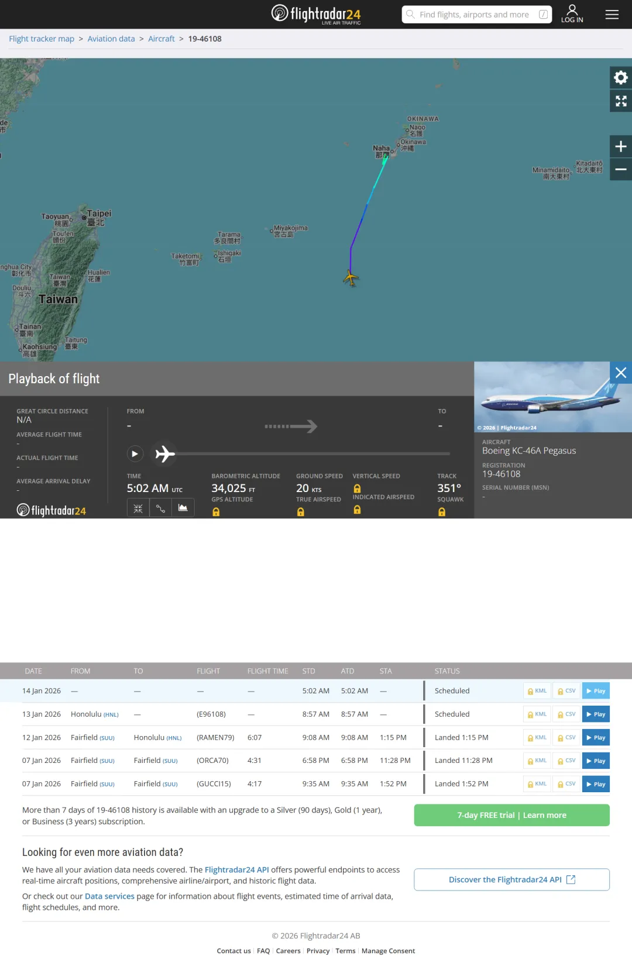Click the playback progress track
The height and width of the screenshot is (973, 632).
point(312,453)
